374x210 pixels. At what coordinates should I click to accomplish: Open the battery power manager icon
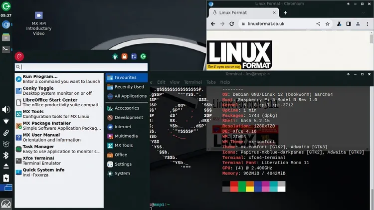pos(6,178)
